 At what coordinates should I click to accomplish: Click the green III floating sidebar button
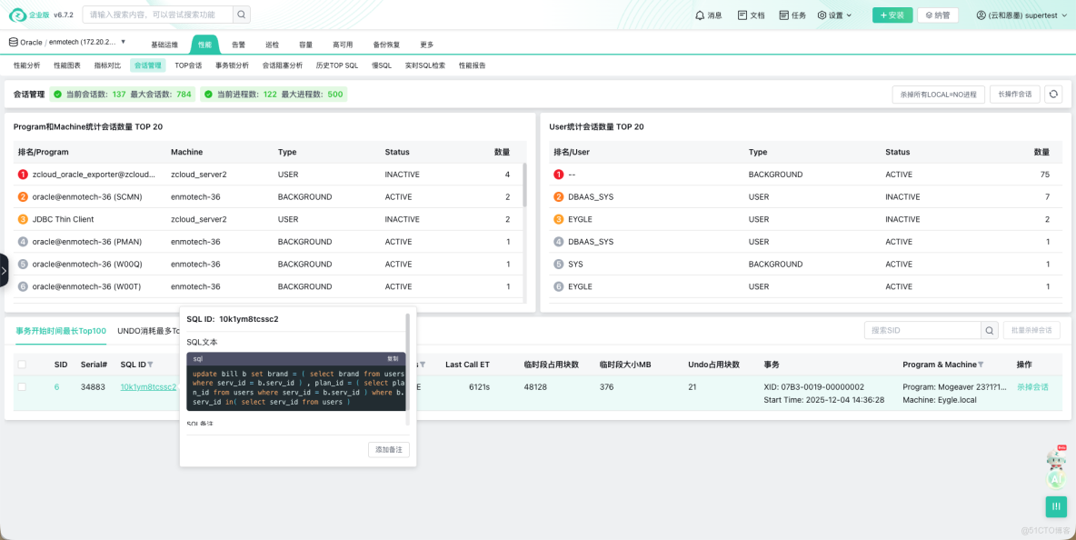click(1055, 506)
